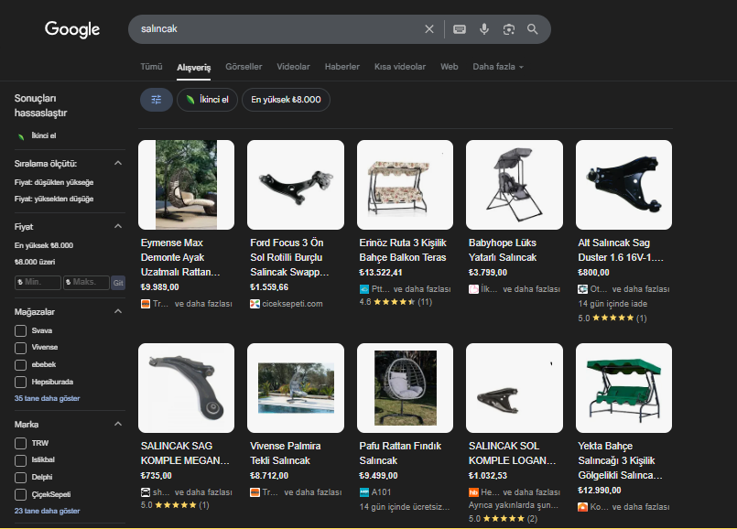This screenshot has height=529, width=737.
Task: Tick the Vivense store checkbox
Action: click(x=21, y=348)
